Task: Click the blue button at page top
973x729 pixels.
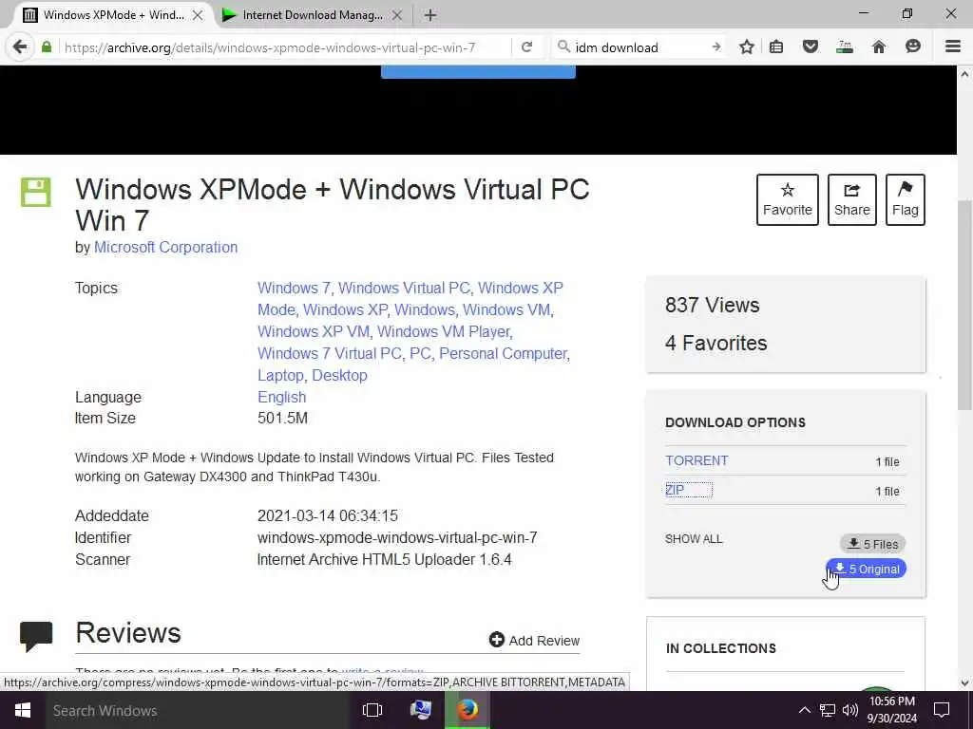Action: tap(478, 71)
